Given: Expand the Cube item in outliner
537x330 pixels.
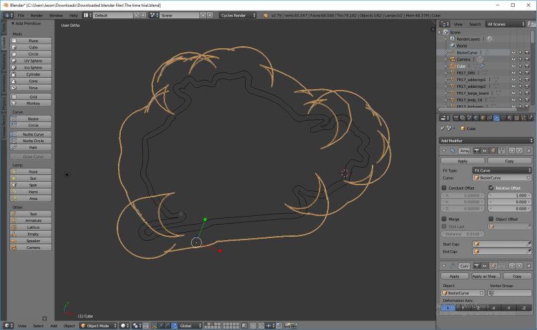Looking at the screenshot, I should coord(446,66).
